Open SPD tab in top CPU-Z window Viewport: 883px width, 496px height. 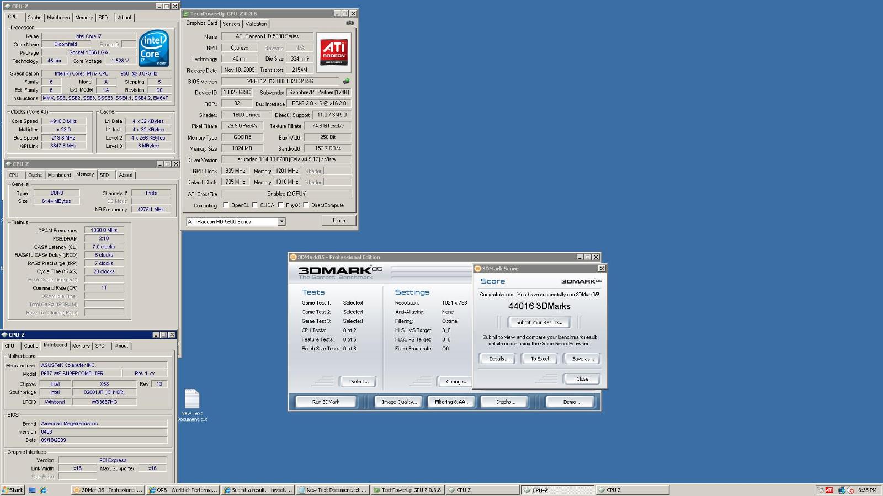point(103,18)
